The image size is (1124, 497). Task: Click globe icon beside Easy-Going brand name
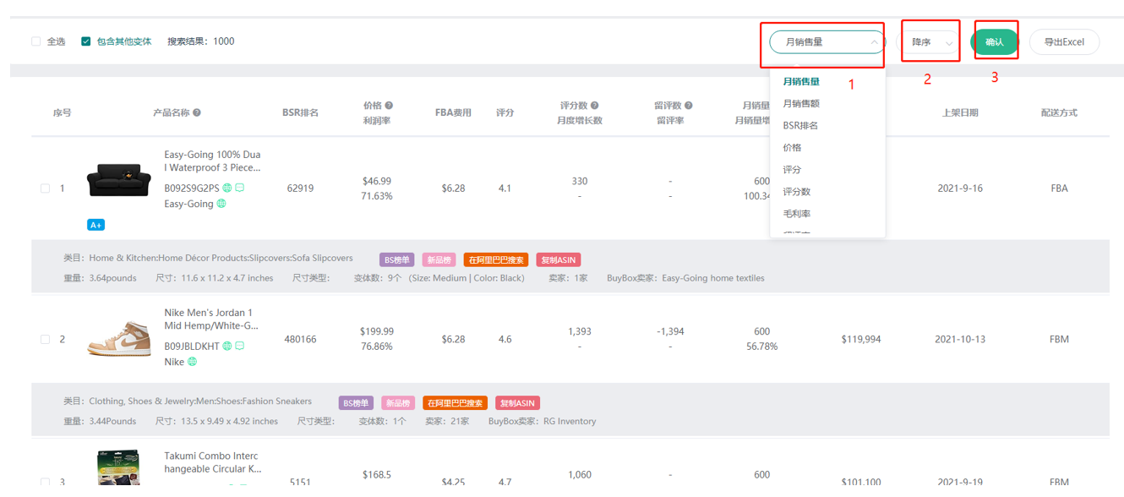click(x=221, y=204)
